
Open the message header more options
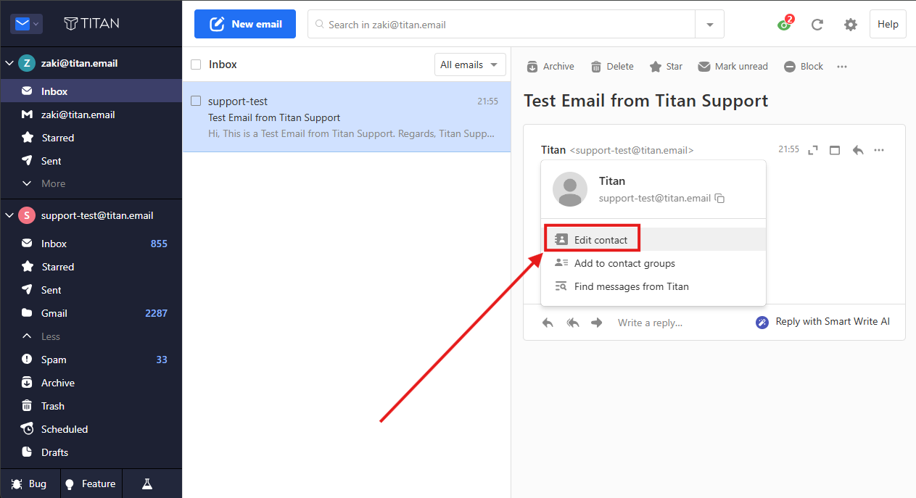click(x=879, y=150)
